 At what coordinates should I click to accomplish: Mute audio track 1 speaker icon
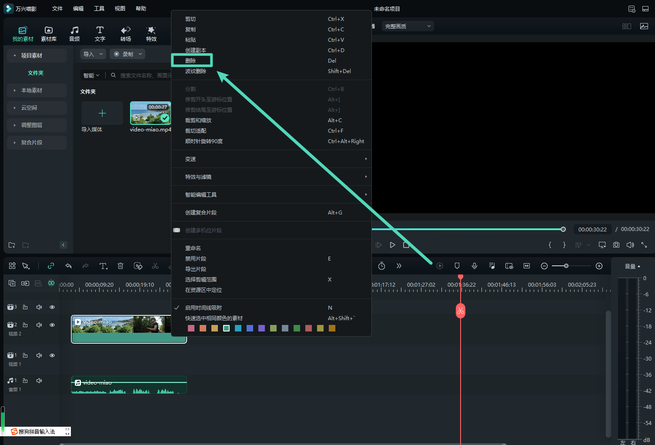[39, 381]
